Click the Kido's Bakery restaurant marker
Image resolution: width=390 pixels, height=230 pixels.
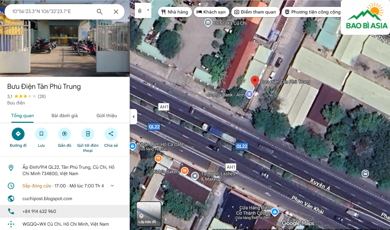(x=184, y=171)
